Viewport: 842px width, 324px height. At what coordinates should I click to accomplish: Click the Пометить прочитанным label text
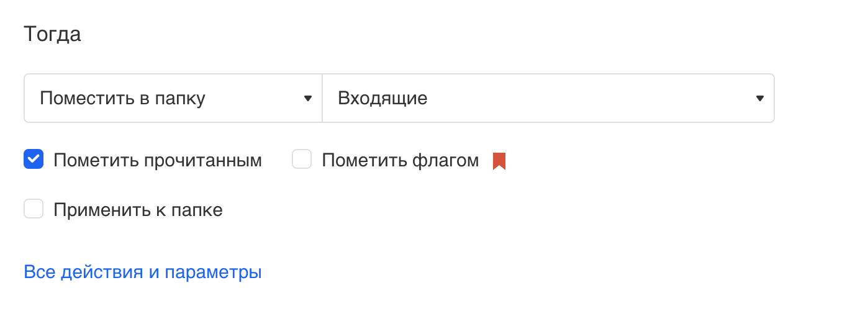(x=158, y=161)
